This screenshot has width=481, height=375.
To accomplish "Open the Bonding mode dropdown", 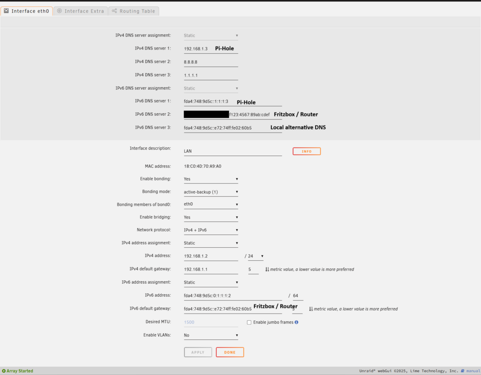I will click(211, 192).
